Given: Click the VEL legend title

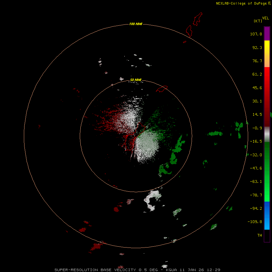Looking at the screenshot, I should 265,18.
